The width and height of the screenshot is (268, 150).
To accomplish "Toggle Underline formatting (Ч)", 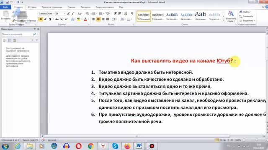I will point(50,19).
